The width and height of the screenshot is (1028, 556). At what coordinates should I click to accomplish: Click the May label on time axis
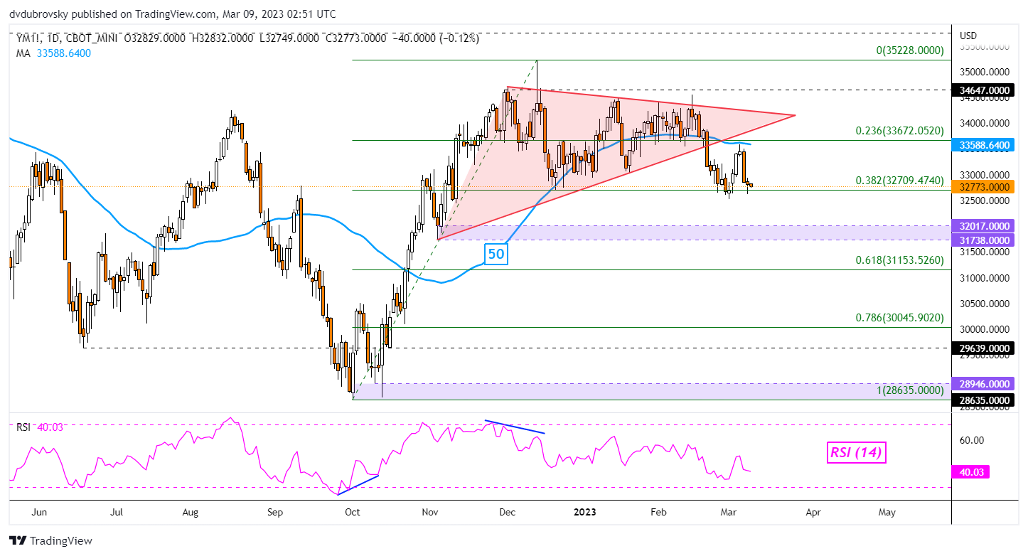(887, 511)
